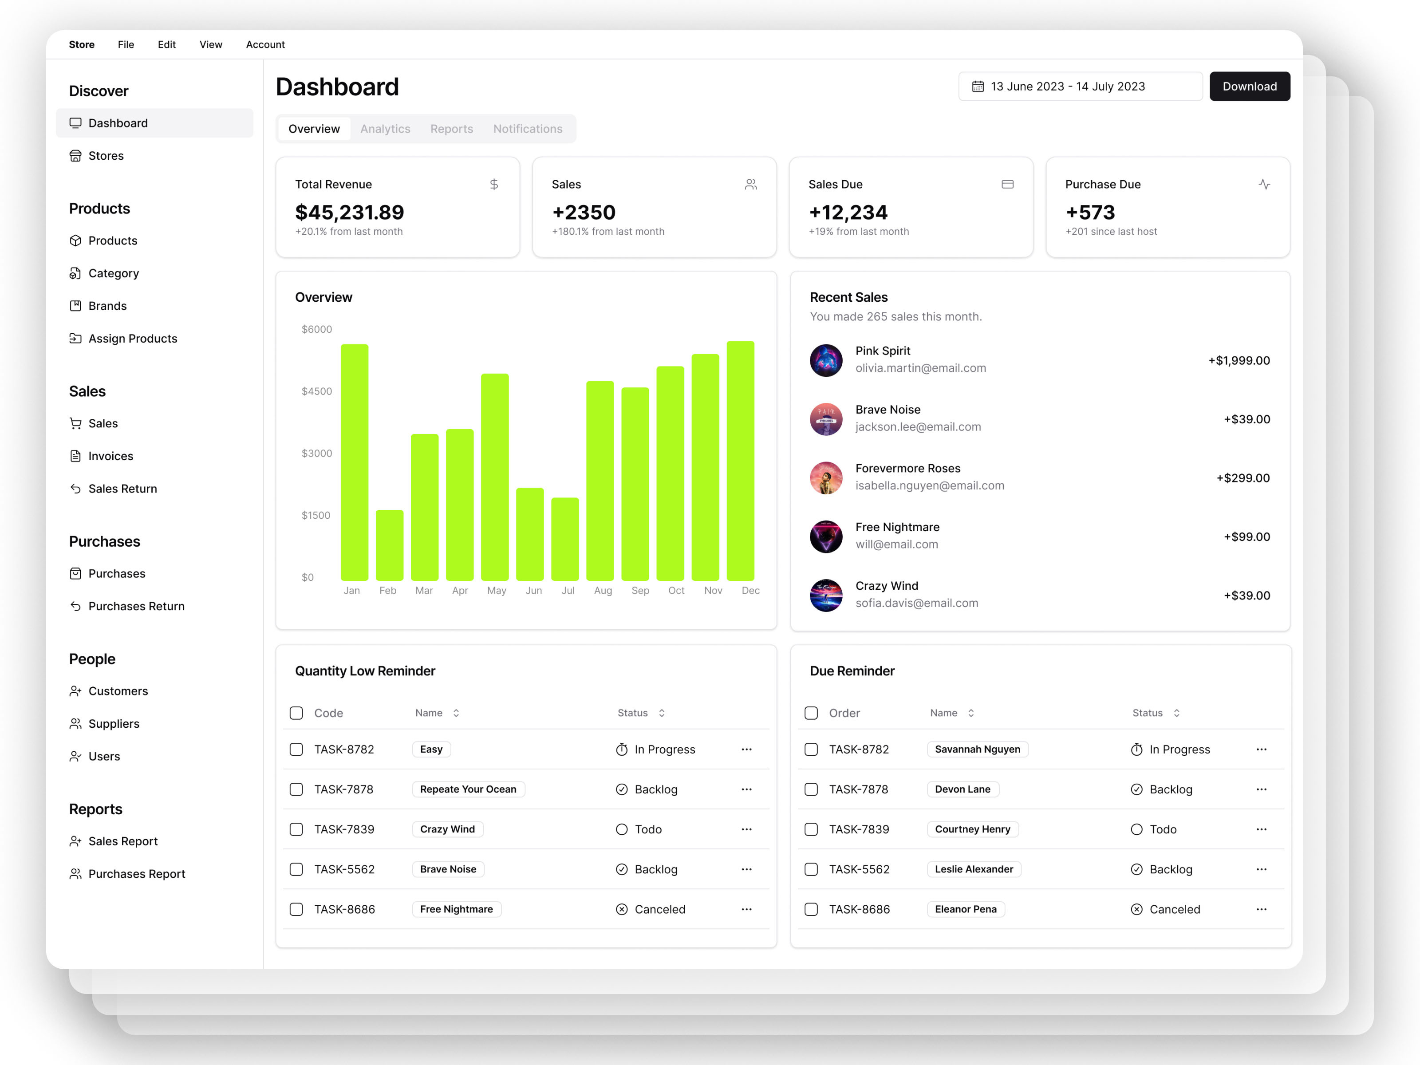Screen dimensions: 1420x1065
Task: Open the Name sort control in Due Reminder
Action: [971, 713]
